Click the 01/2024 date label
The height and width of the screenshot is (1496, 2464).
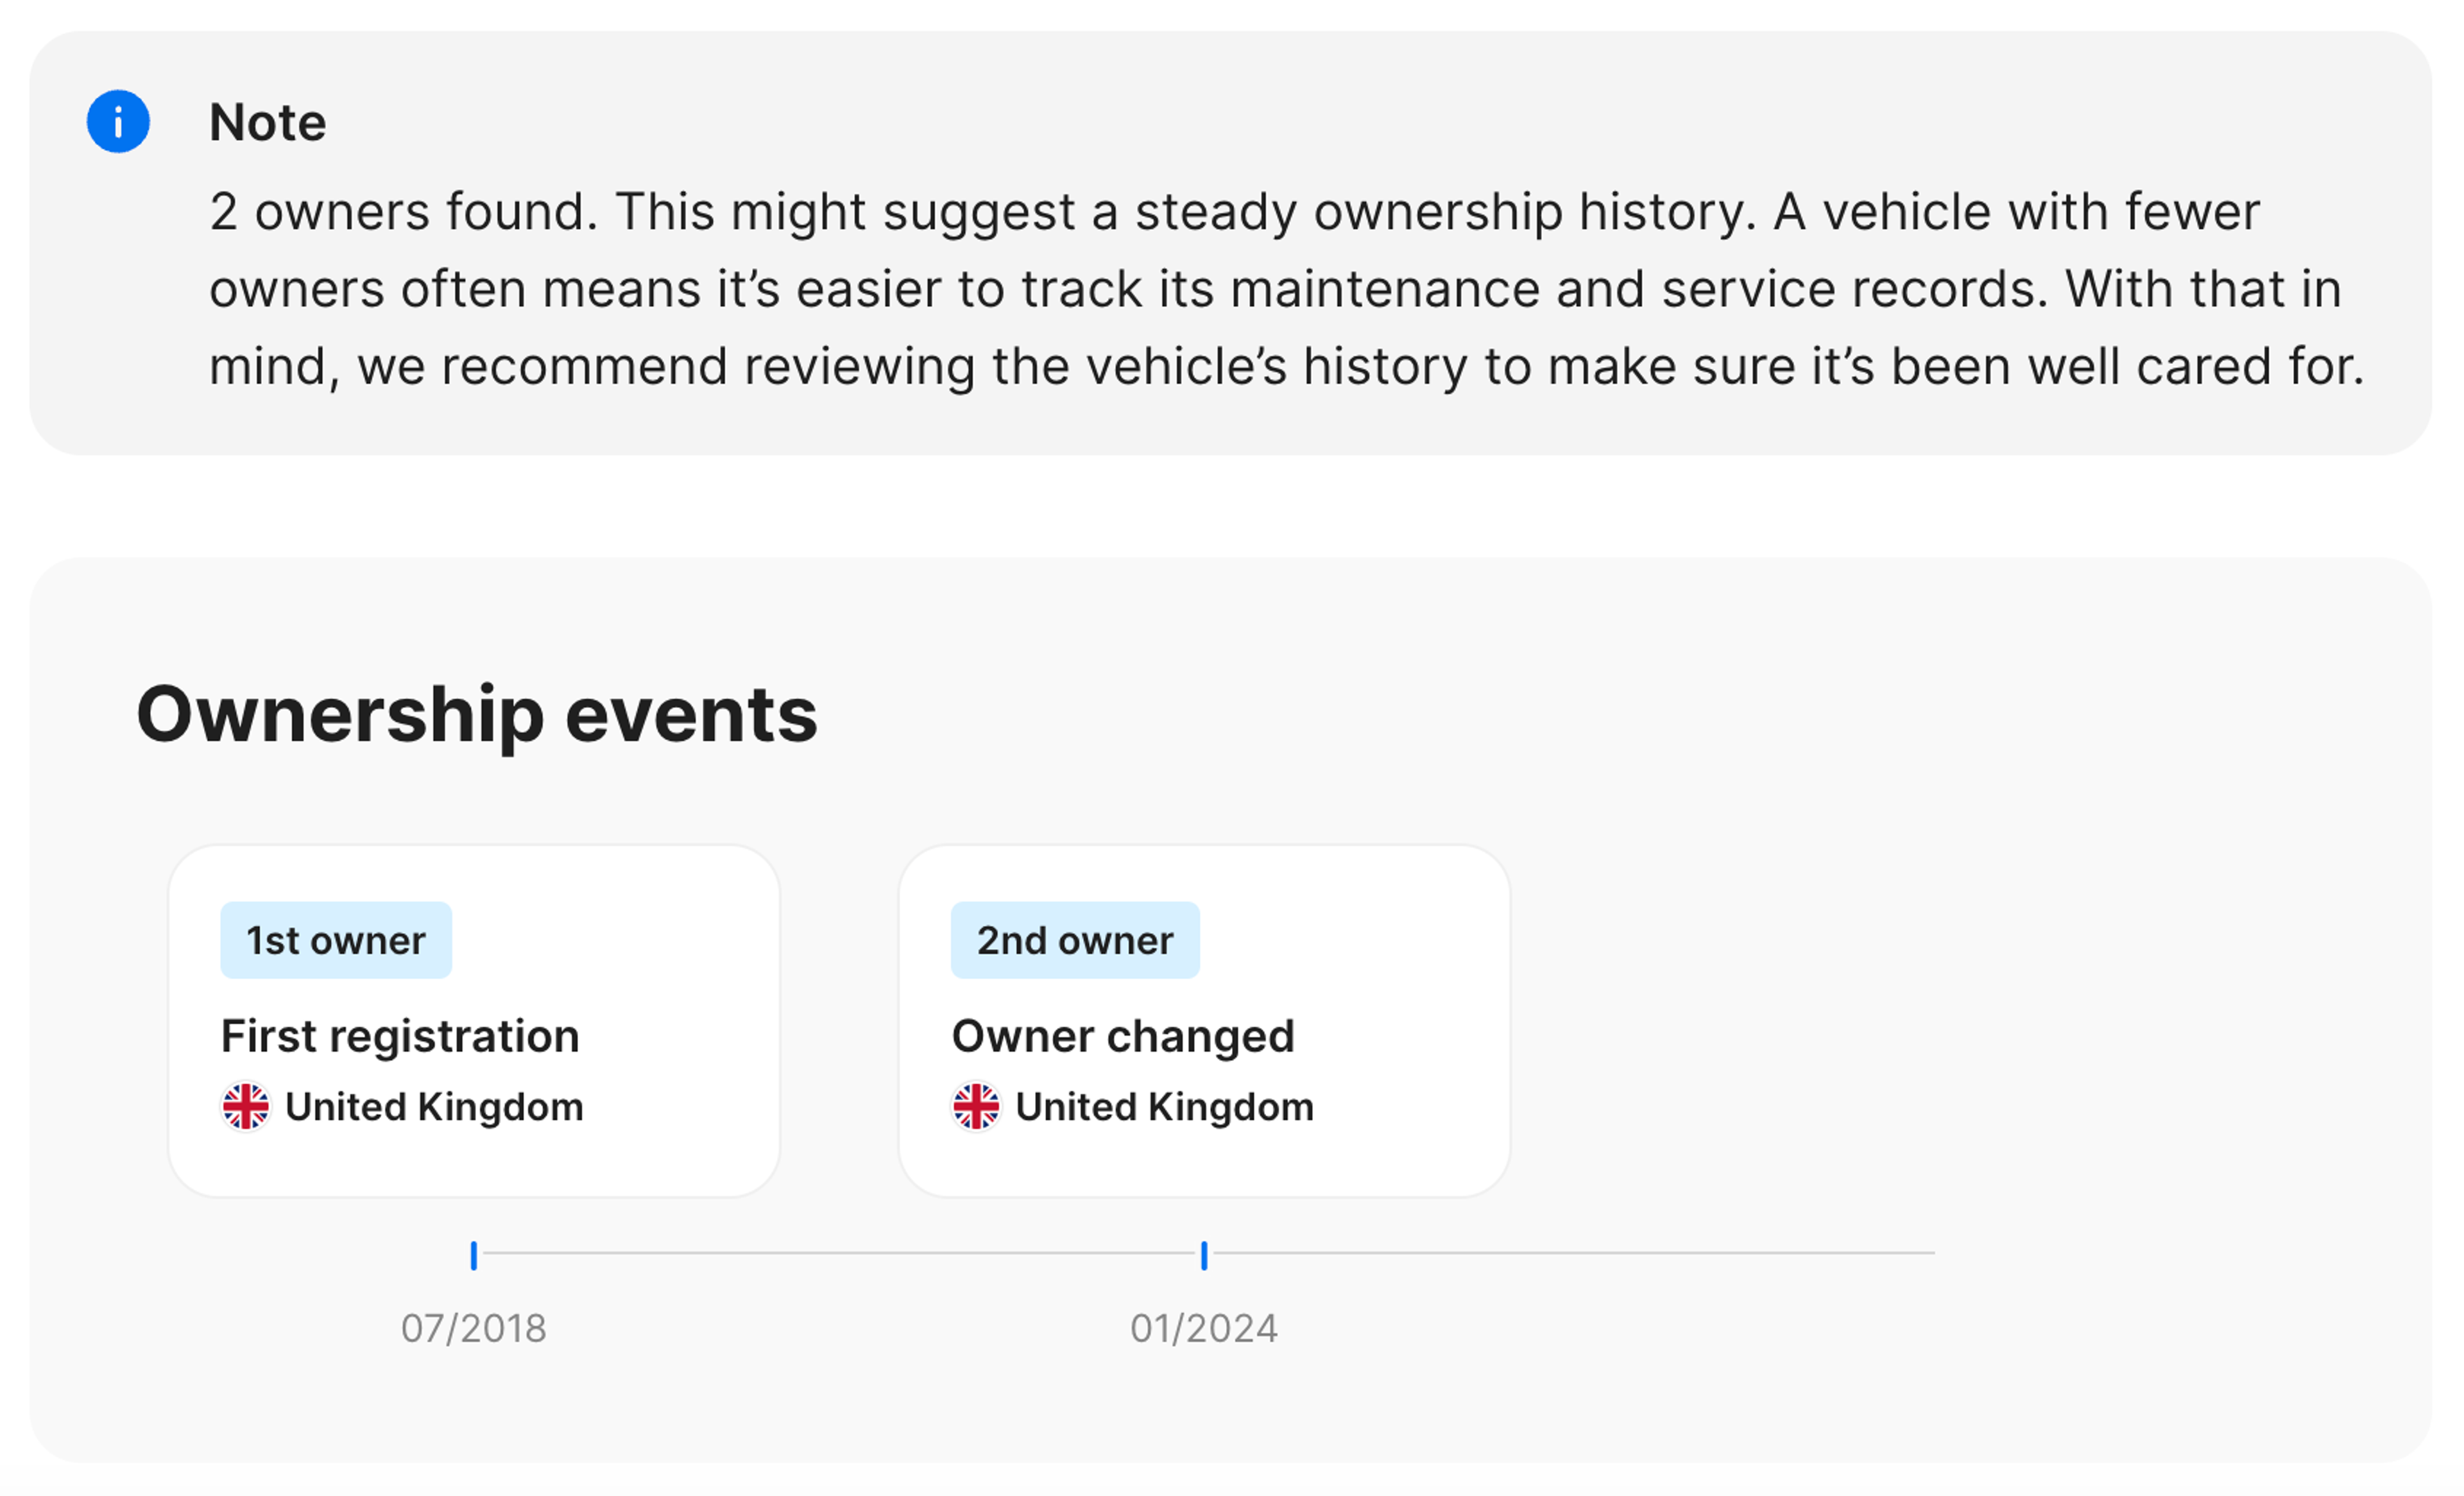coord(1204,1328)
